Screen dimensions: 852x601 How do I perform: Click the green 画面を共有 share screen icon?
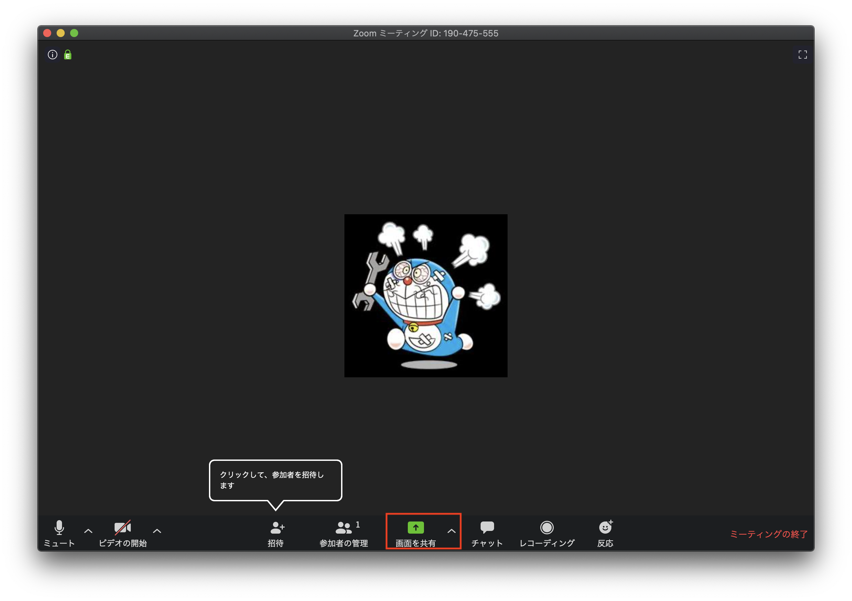point(416,527)
